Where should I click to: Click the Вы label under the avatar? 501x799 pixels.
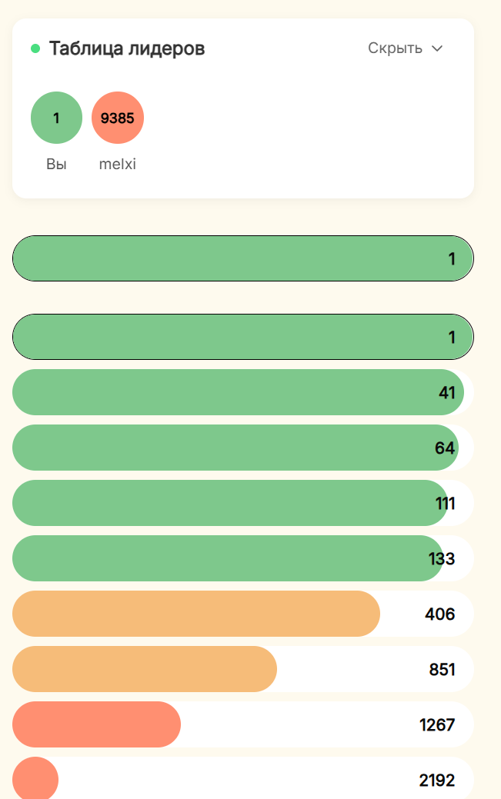[56, 164]
